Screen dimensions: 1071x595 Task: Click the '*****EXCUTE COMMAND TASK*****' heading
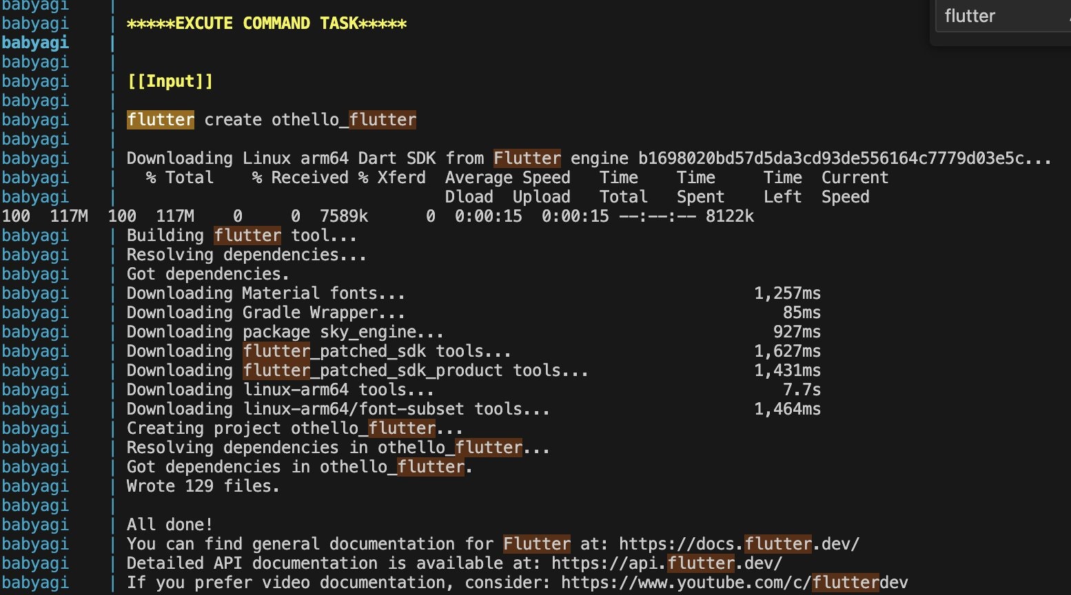coord(267,23)
